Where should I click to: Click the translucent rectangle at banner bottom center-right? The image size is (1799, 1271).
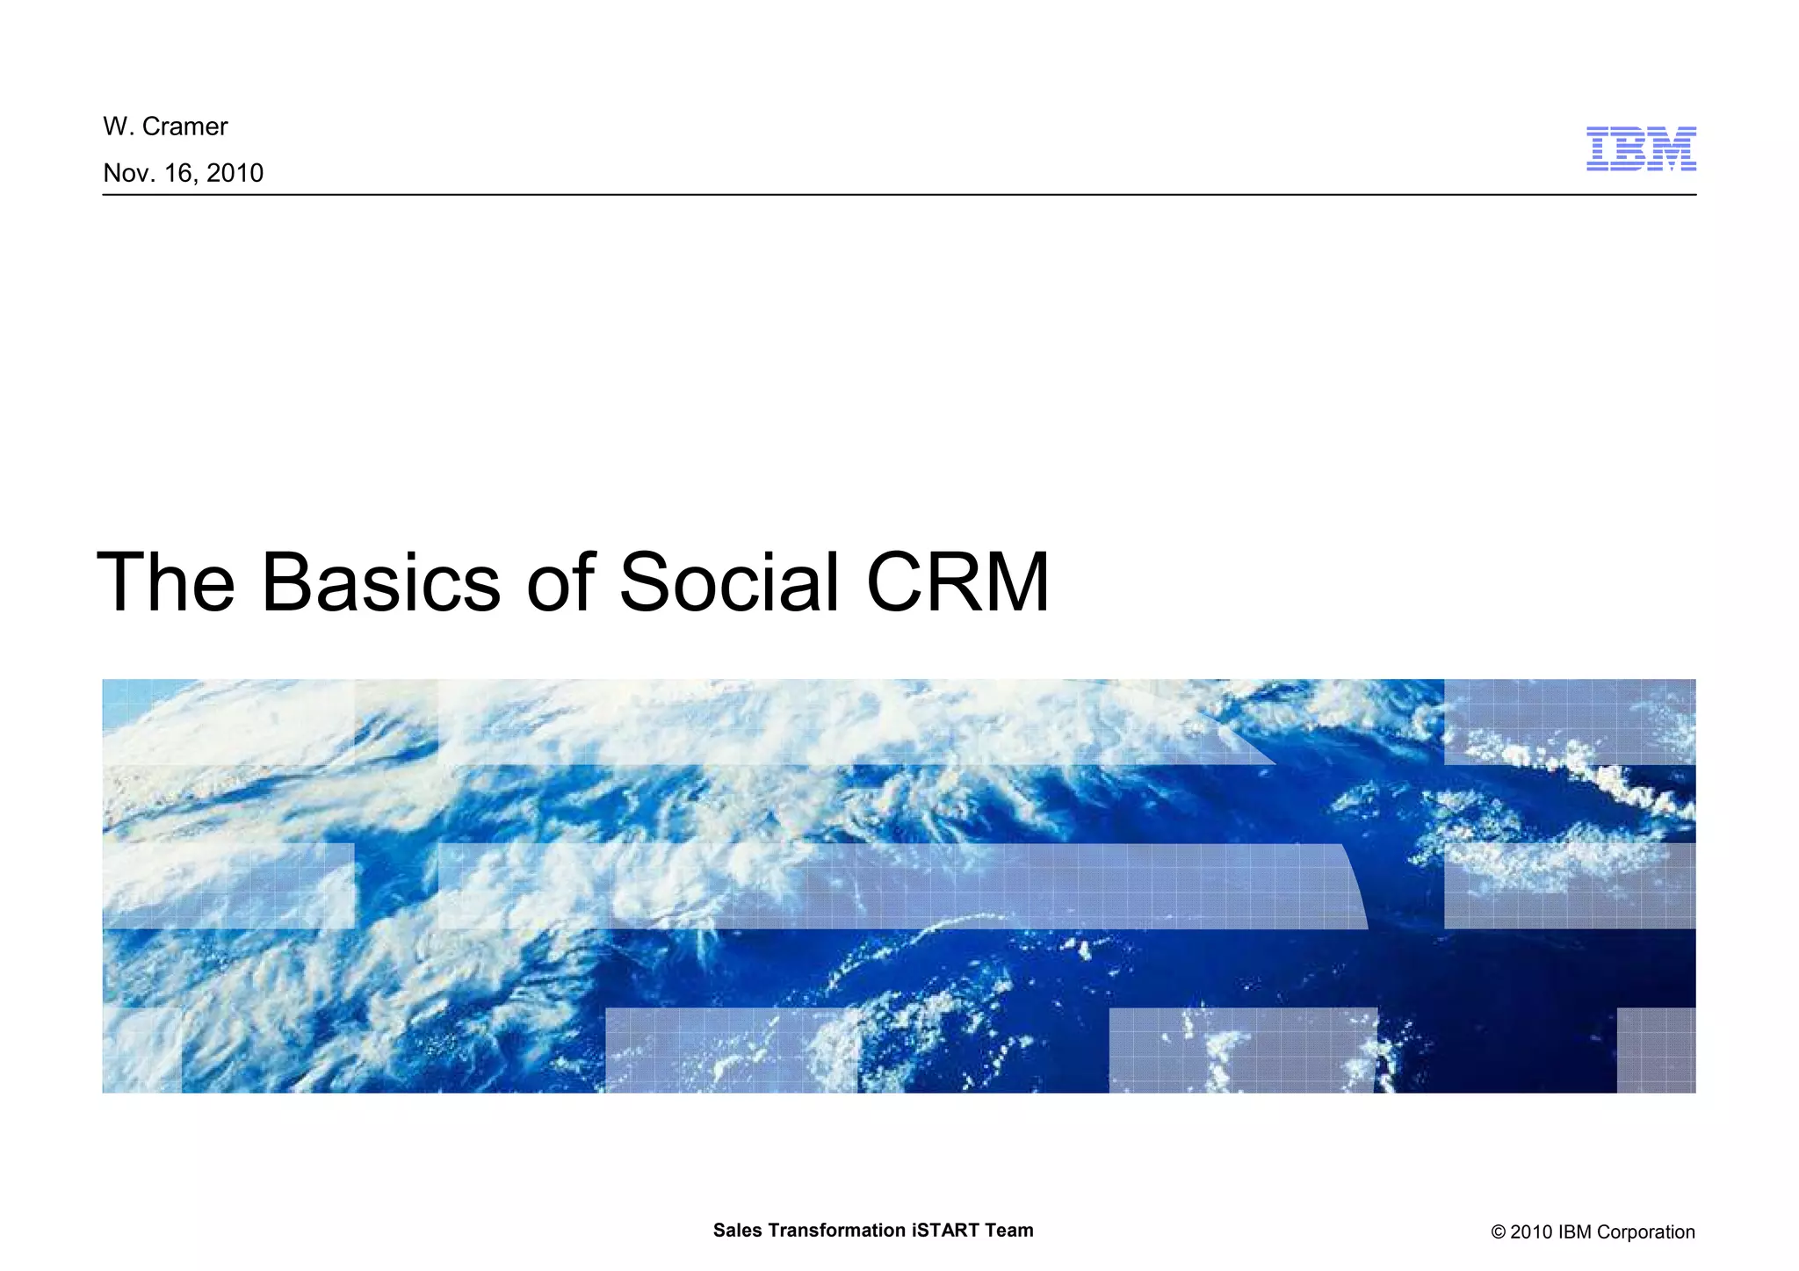[x=1241, y=1050]
